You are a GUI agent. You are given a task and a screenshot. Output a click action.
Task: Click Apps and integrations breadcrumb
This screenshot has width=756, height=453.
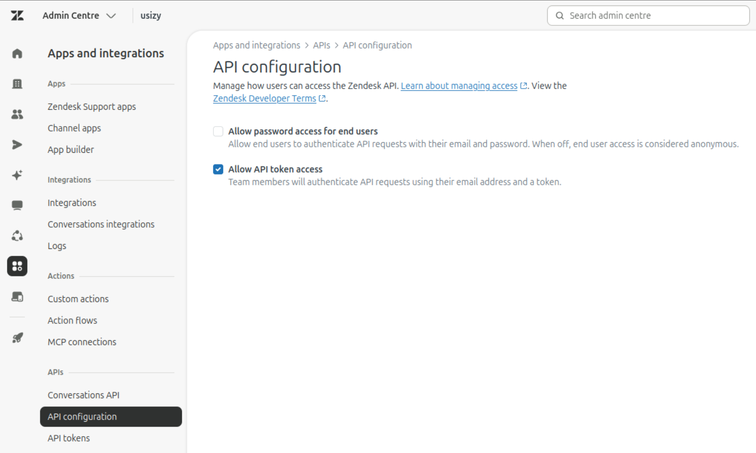point(257,46)
